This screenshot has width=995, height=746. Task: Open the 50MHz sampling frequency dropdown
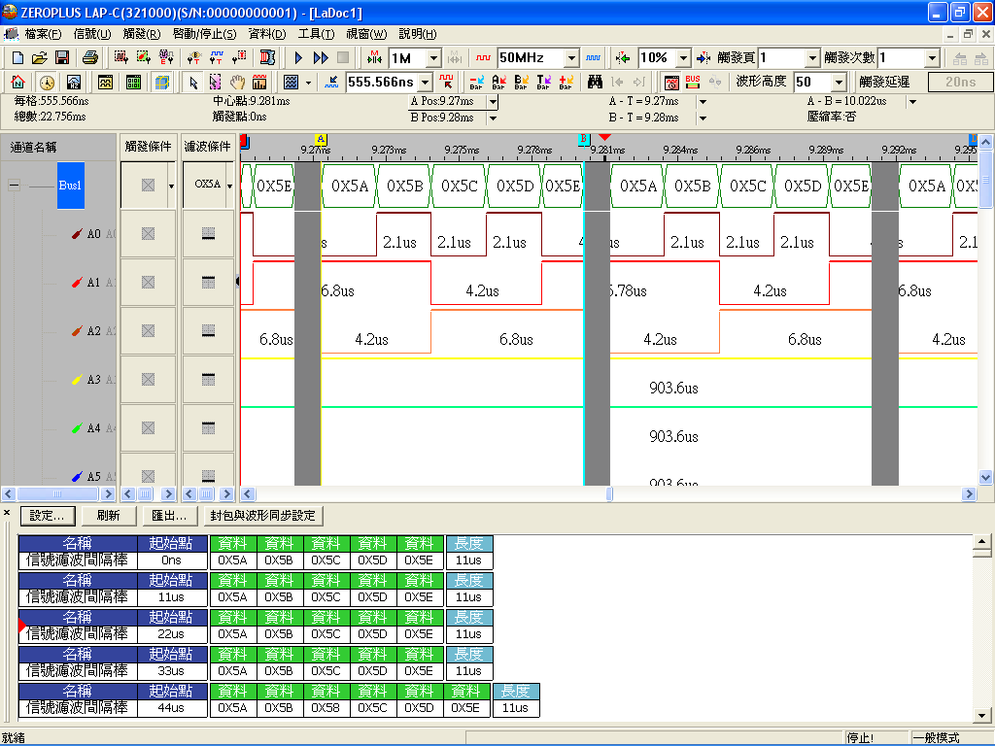tap(571, 58)
